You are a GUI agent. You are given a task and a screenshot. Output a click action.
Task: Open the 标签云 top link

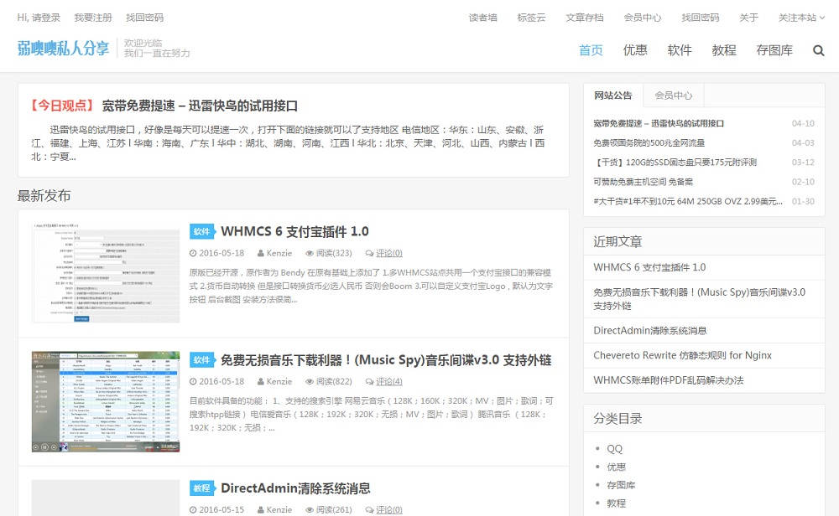pos(531,18)
